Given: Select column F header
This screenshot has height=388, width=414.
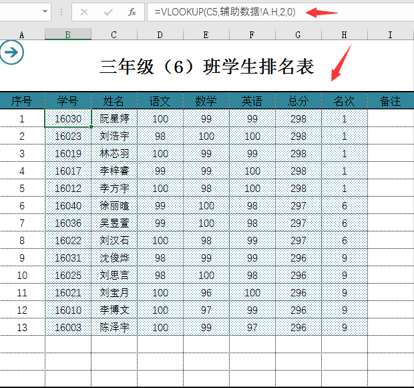Looking at the screenshot, I should point(252,35).
